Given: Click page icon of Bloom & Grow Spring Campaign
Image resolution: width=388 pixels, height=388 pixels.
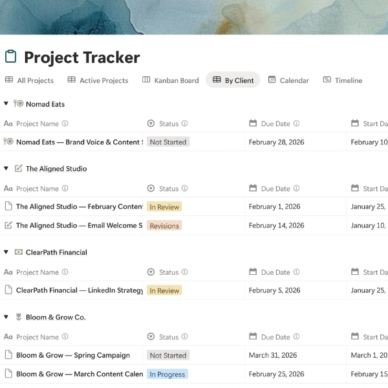Looking at the screenshot, I should (8, 355).
